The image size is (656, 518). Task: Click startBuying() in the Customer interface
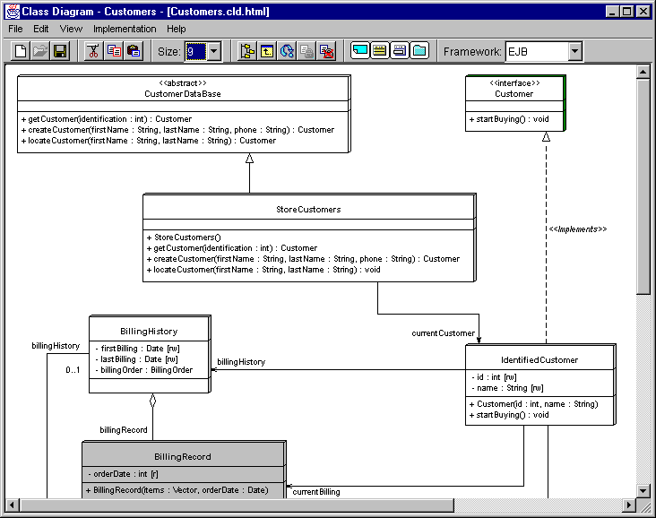[509, 119]
